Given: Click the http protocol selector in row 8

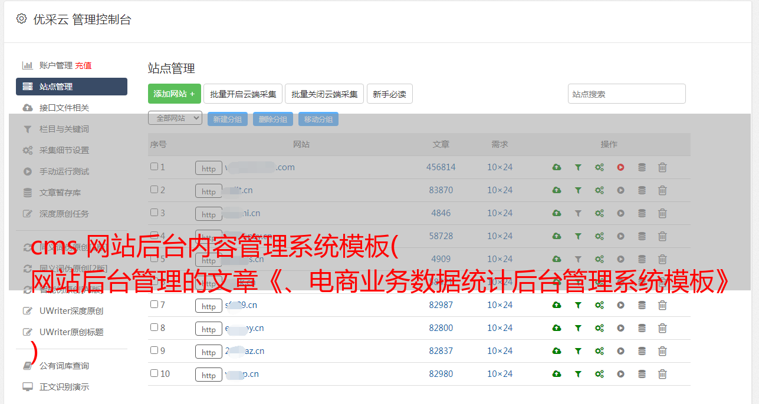Looking at the screenshot, I should (x=208, y=329).
